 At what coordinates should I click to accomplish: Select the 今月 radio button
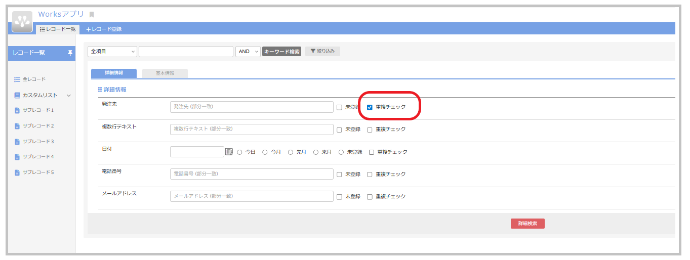tap(265, 152)
